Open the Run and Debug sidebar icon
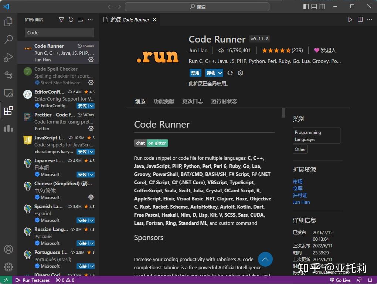This screenshot has width=377, height=284. pyautogui.click(x=9, y=57)
